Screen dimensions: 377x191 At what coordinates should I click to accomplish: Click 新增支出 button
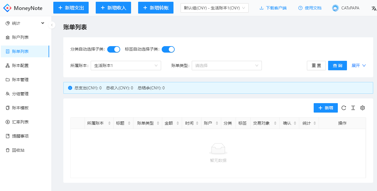(x=71, y=8)
